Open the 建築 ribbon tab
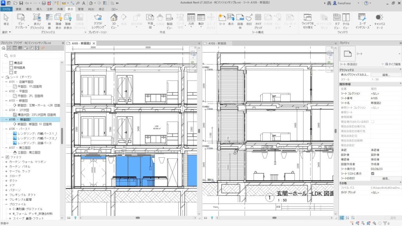 pyautogui.click(x=19, y=8)
